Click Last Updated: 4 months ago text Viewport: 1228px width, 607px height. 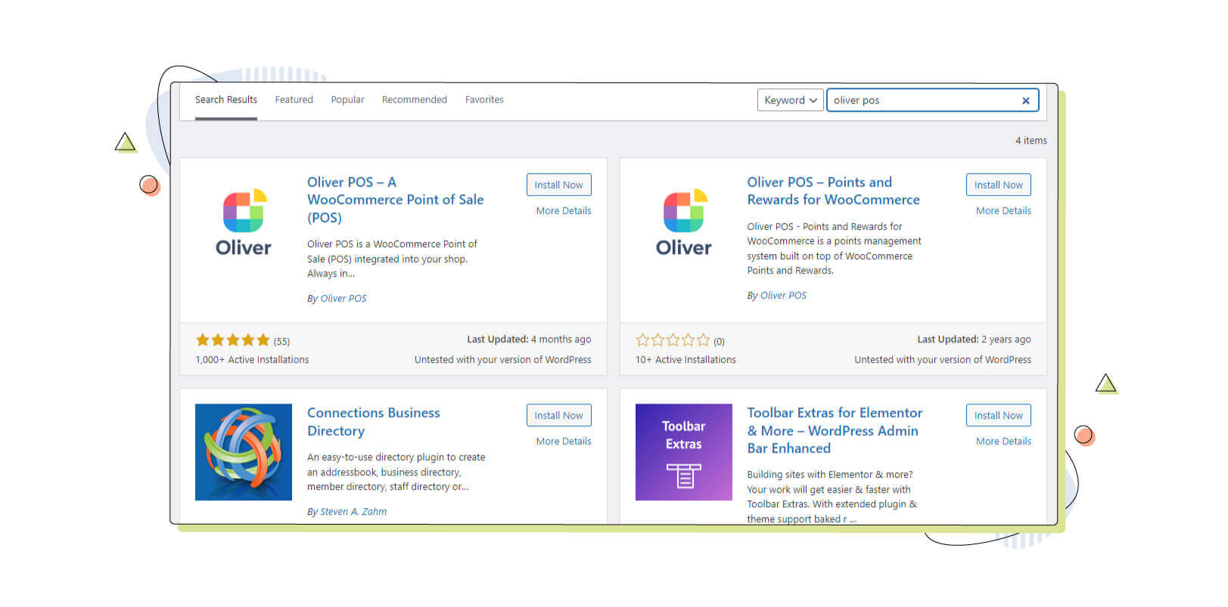(529, 339)
